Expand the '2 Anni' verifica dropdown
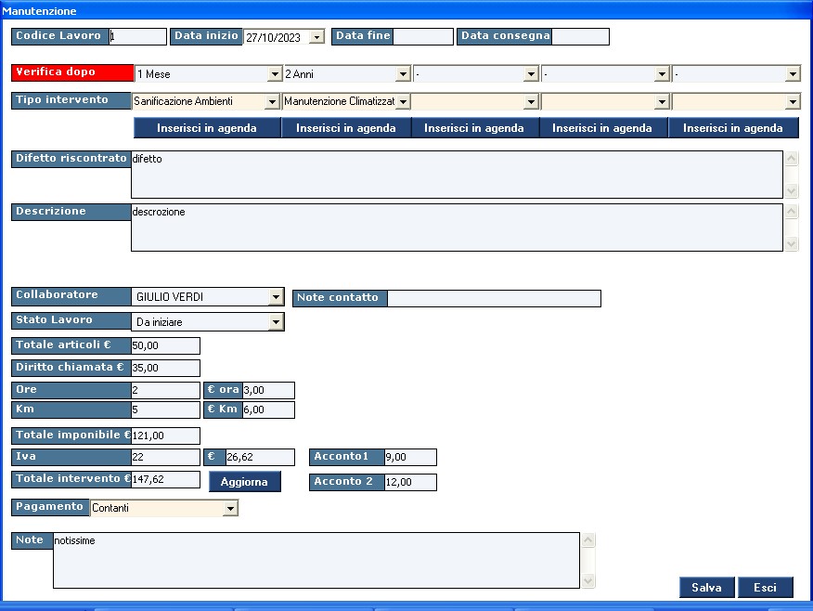 pyautogui.click(x=403, y=74)
